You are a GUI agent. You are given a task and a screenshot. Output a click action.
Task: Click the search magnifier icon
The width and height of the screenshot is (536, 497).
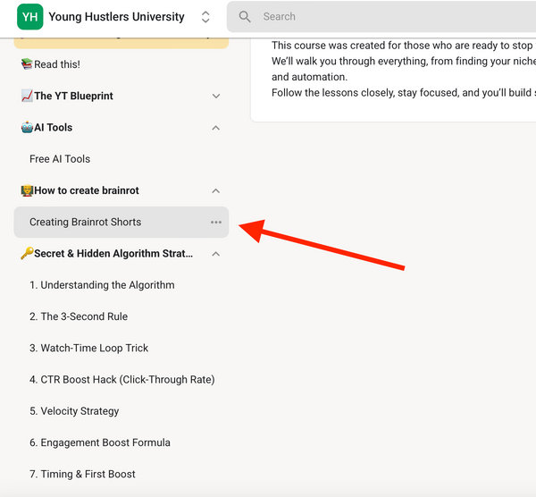point(246,17)
